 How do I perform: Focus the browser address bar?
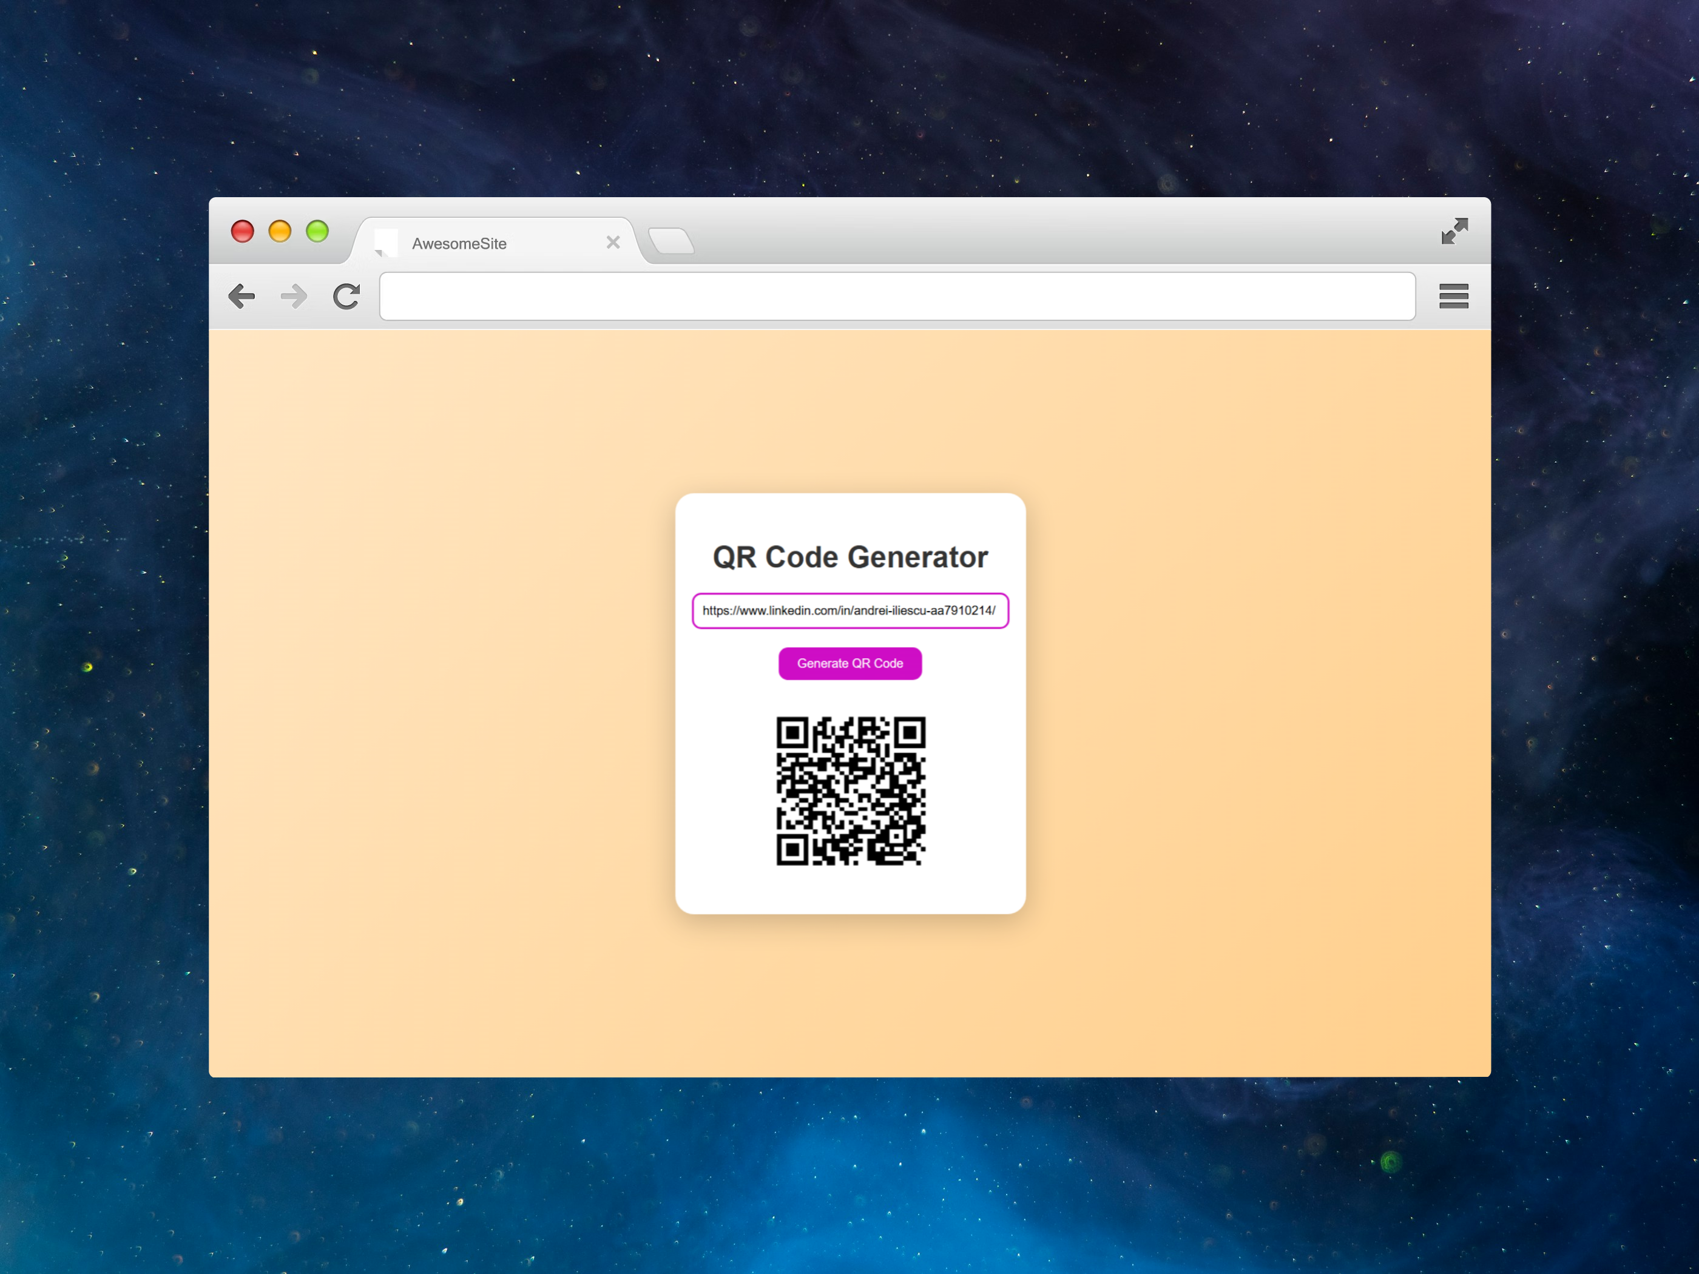point(896,297)
